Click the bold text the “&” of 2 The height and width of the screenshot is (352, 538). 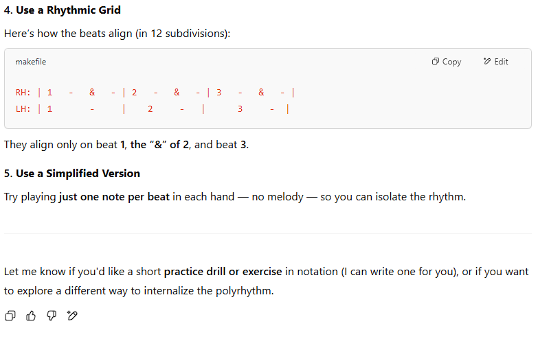(x=159, y=145)
